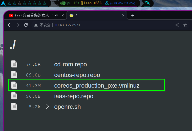Click the file icon for openrc.sh

14,107
